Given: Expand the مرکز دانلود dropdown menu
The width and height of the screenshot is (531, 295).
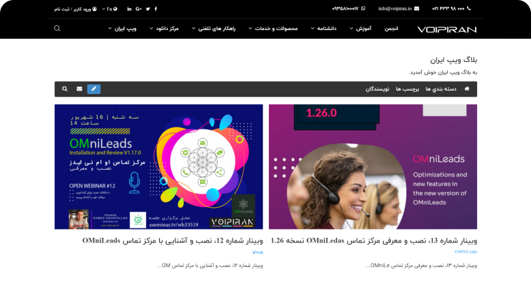Looking at the screenshot, I should 164,29.
